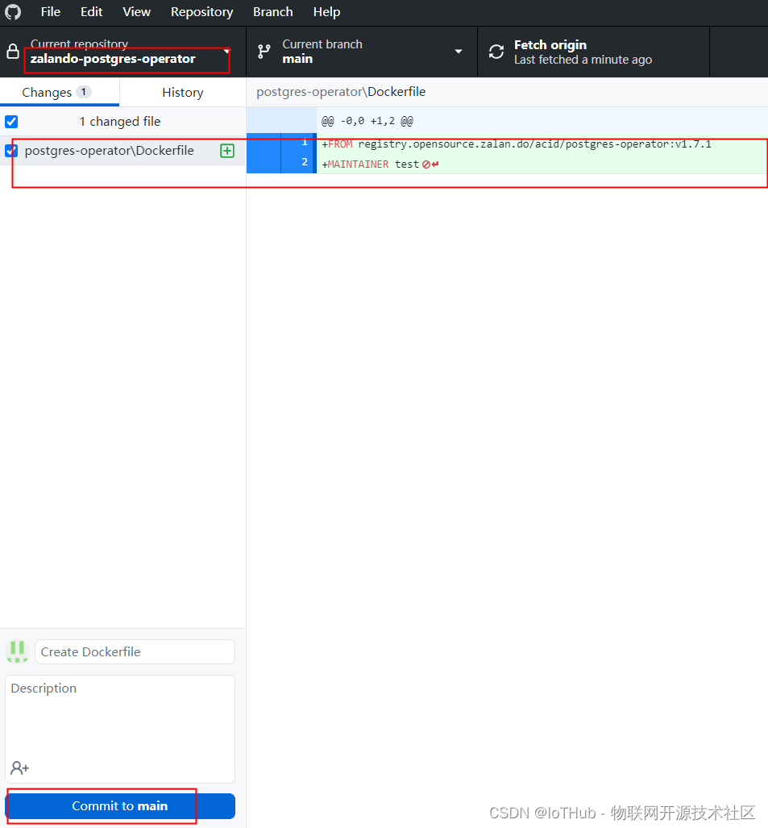Select diff line 2 gutter number
Viewport: 768px width, 828px height.
305,162
